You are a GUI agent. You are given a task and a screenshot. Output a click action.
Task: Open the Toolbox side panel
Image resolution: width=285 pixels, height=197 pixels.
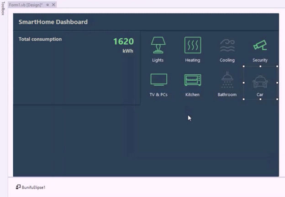(x=3, y=8)
